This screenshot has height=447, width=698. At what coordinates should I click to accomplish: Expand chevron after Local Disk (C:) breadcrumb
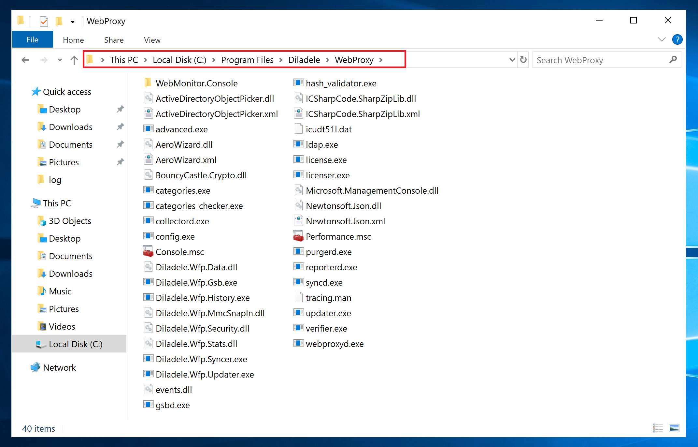(x=214, y=60)
